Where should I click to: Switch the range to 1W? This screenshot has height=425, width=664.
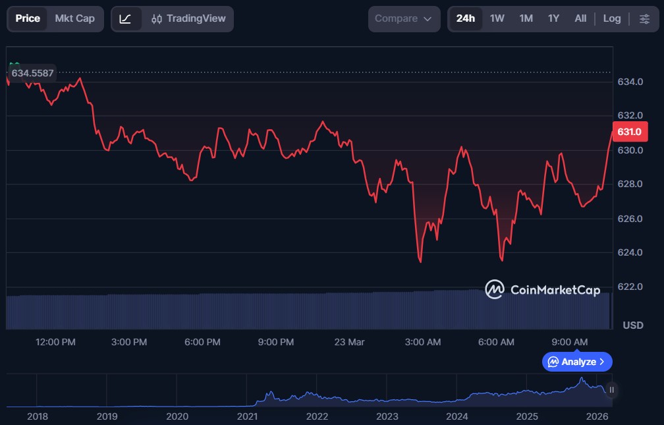coord(497,18)
